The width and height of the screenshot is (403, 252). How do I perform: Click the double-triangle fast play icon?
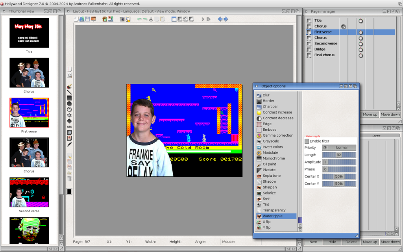point(209,19)
